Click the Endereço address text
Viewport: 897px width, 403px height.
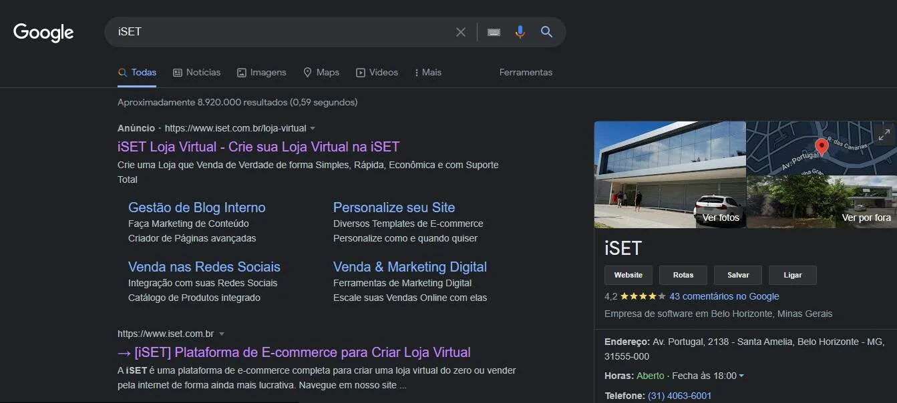pyautogui.click(x=745, y=349)
